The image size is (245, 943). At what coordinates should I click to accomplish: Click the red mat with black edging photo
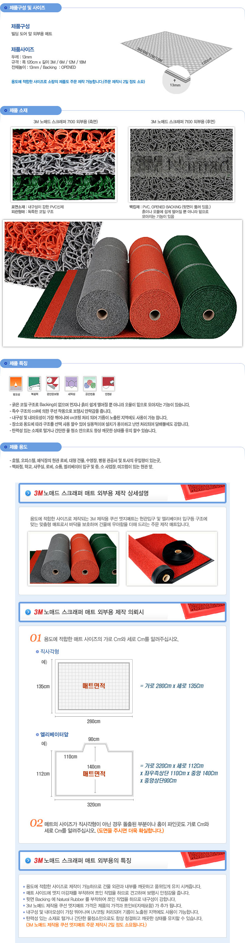(172, 558)
